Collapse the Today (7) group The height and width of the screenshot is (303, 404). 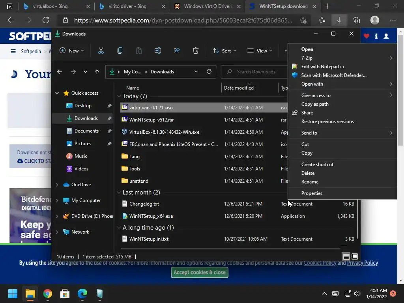[119, 96]
